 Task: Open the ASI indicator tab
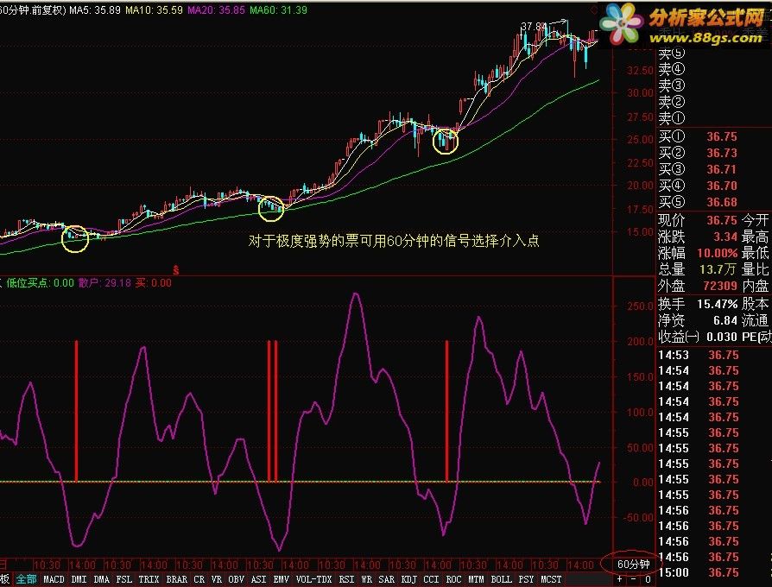(259, 579)
